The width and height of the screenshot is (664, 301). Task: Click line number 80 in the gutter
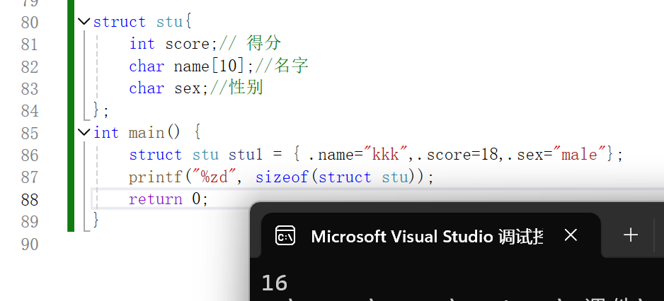click(29, 22)
